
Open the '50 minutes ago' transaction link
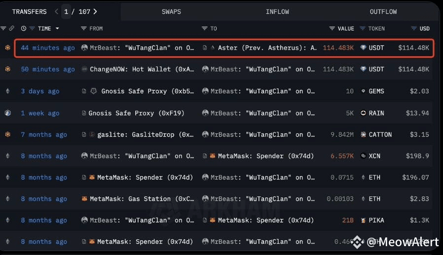48,69
